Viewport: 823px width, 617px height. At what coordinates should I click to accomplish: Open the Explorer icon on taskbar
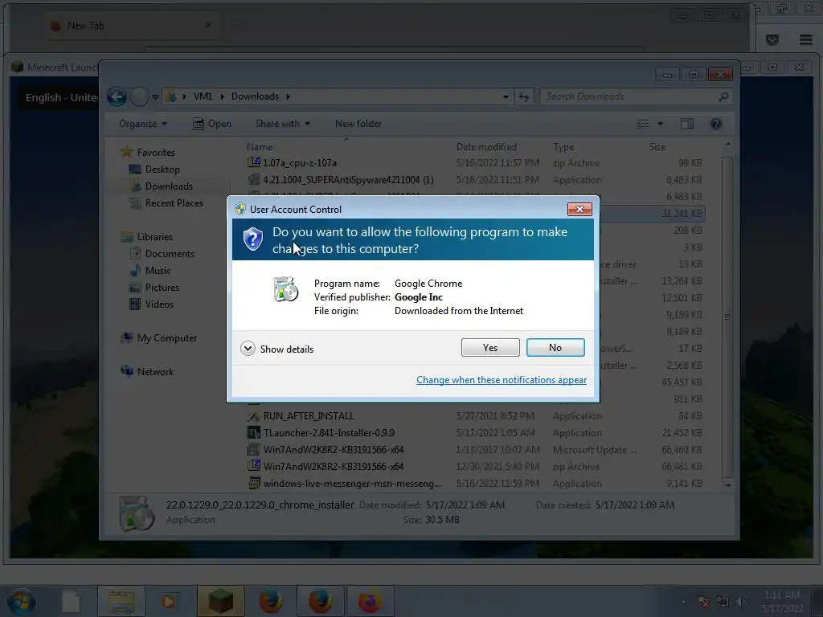point(121,601)
